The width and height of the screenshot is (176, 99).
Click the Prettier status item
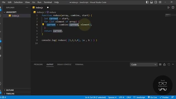point(164,97)
